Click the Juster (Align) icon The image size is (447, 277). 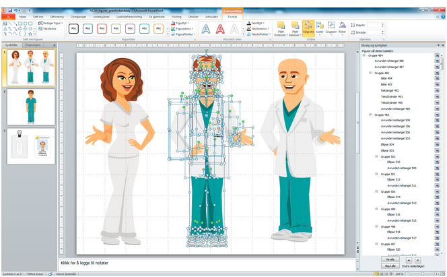[x=320, y=28]
